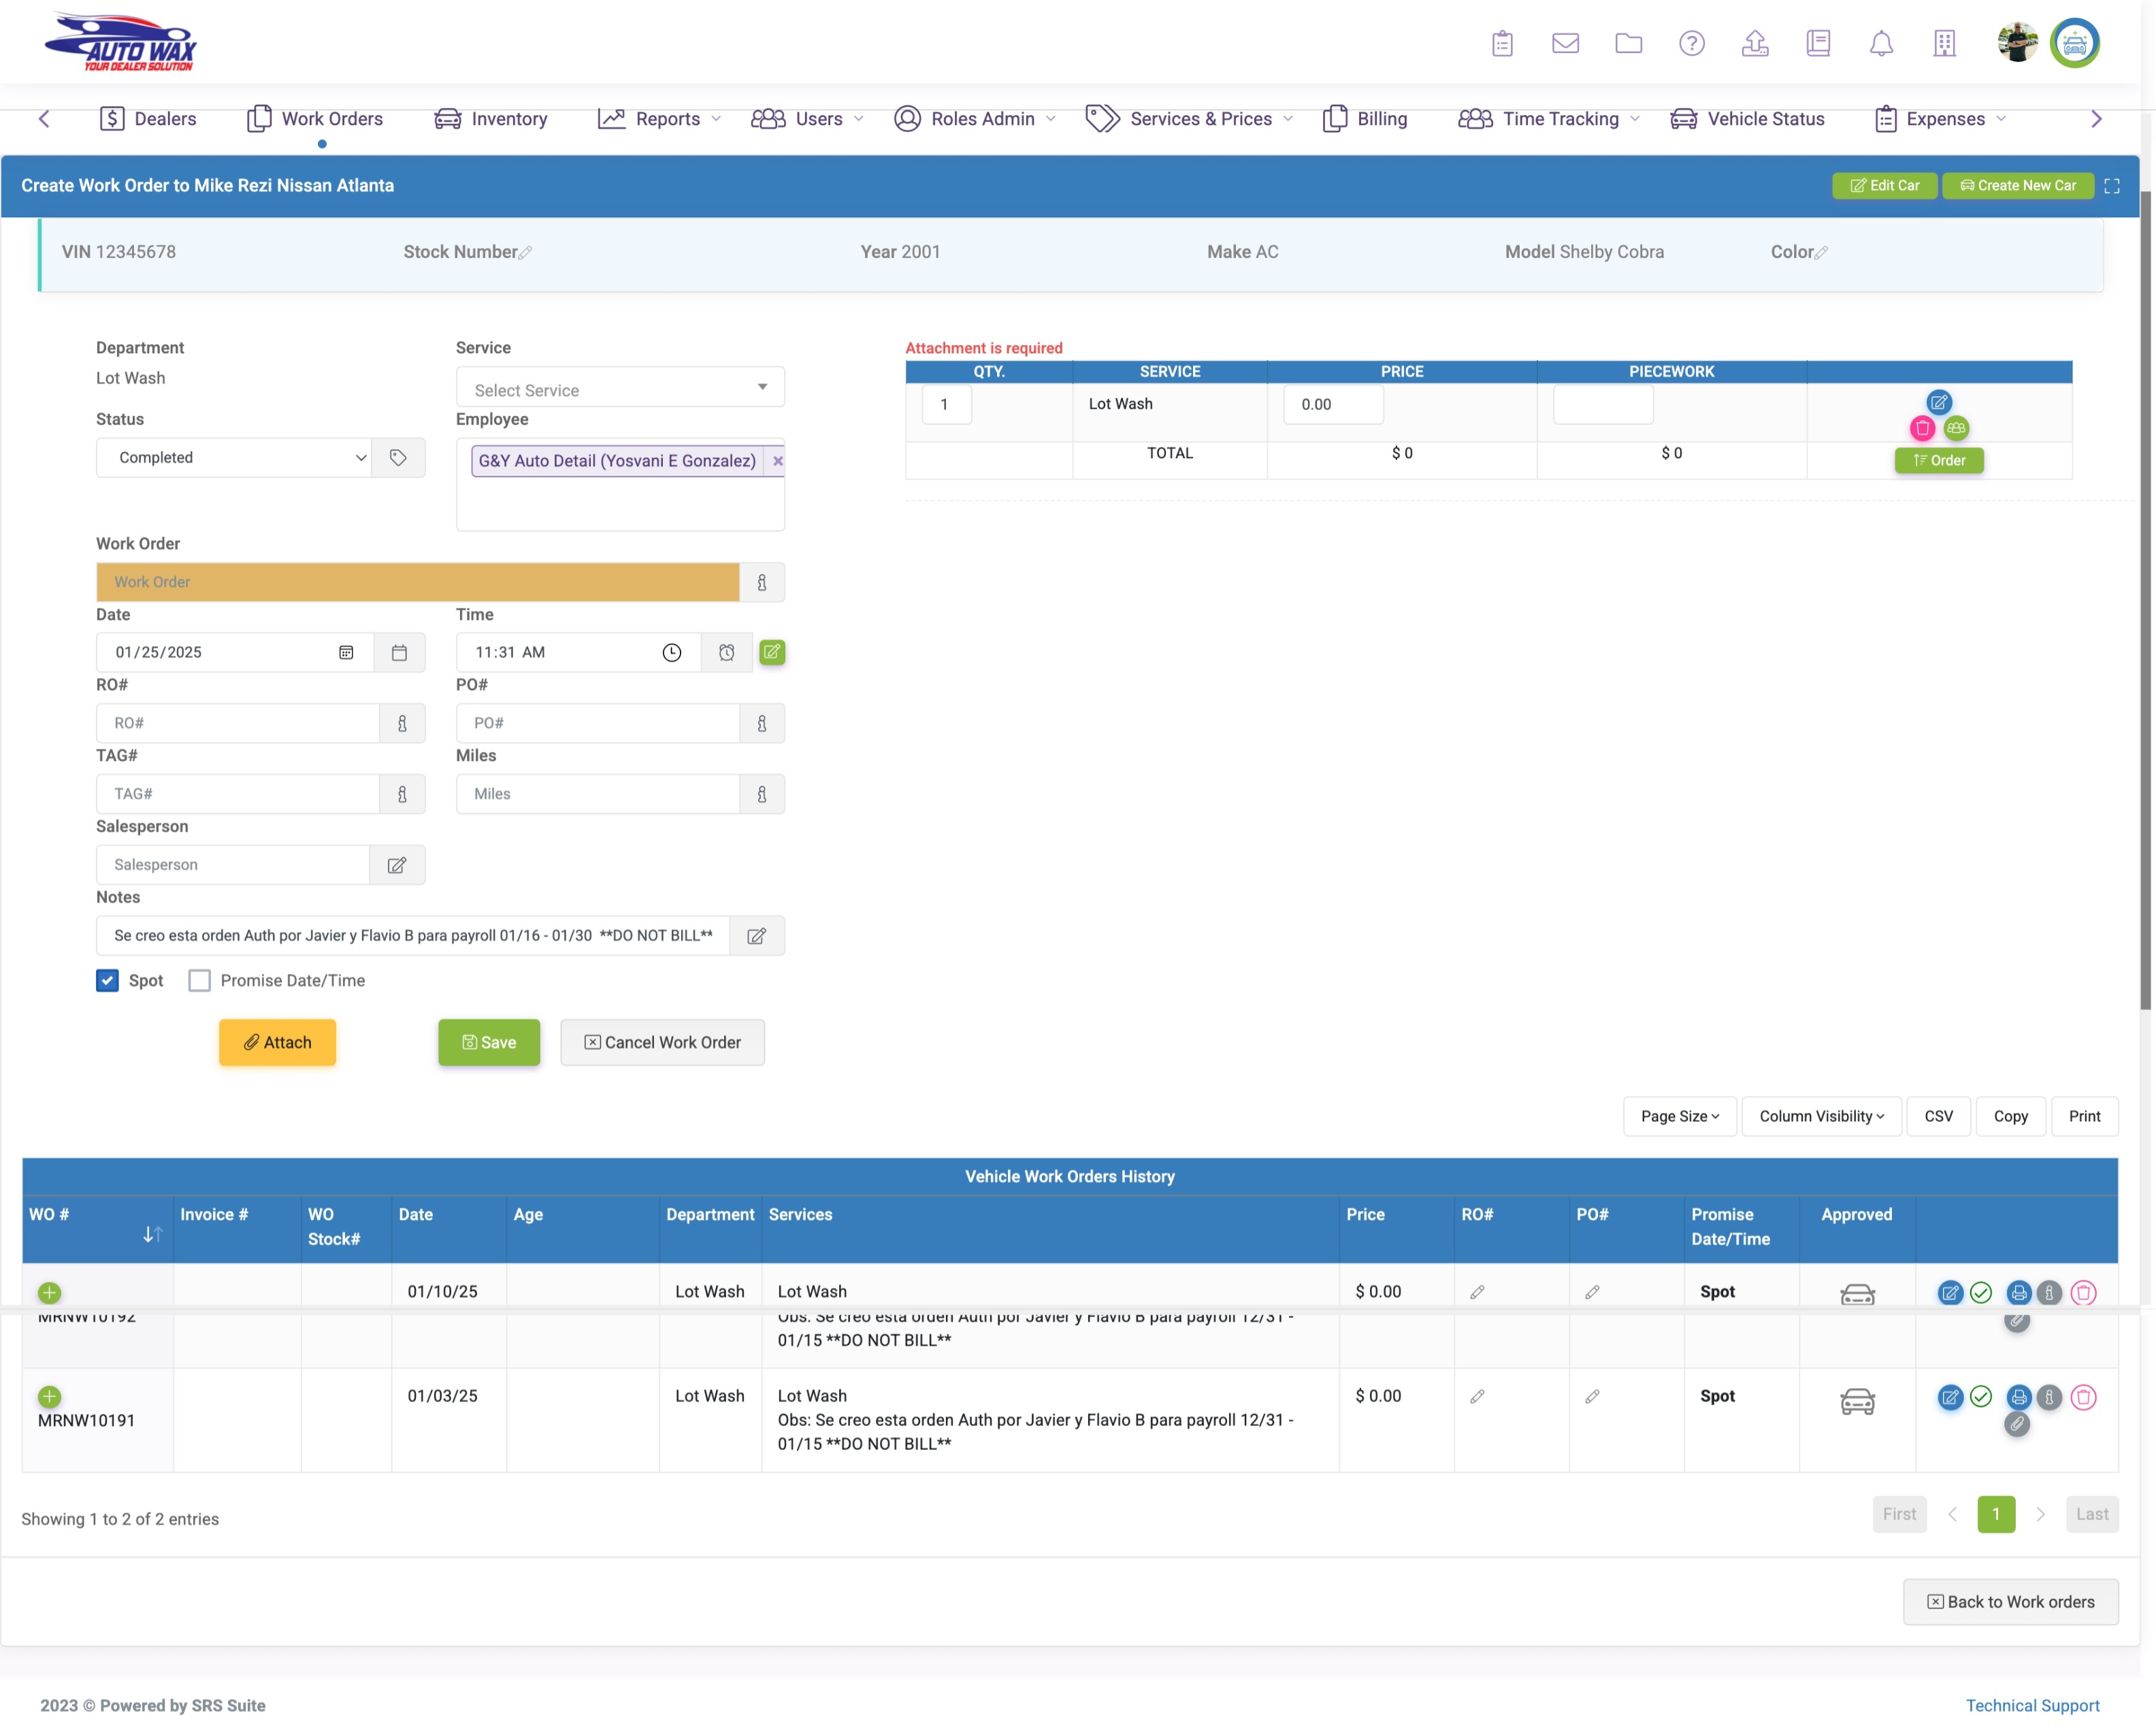Screen dimensions: 2156x1733
Task: Click edit pencil icon beside Notes field
Action: pos(757,936)
